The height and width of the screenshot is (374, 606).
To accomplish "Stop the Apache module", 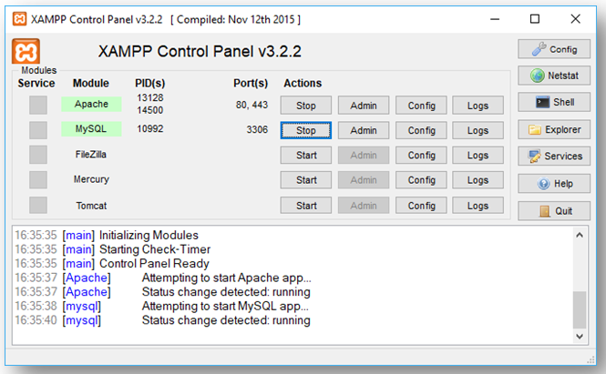I will [x=306, y=106].
